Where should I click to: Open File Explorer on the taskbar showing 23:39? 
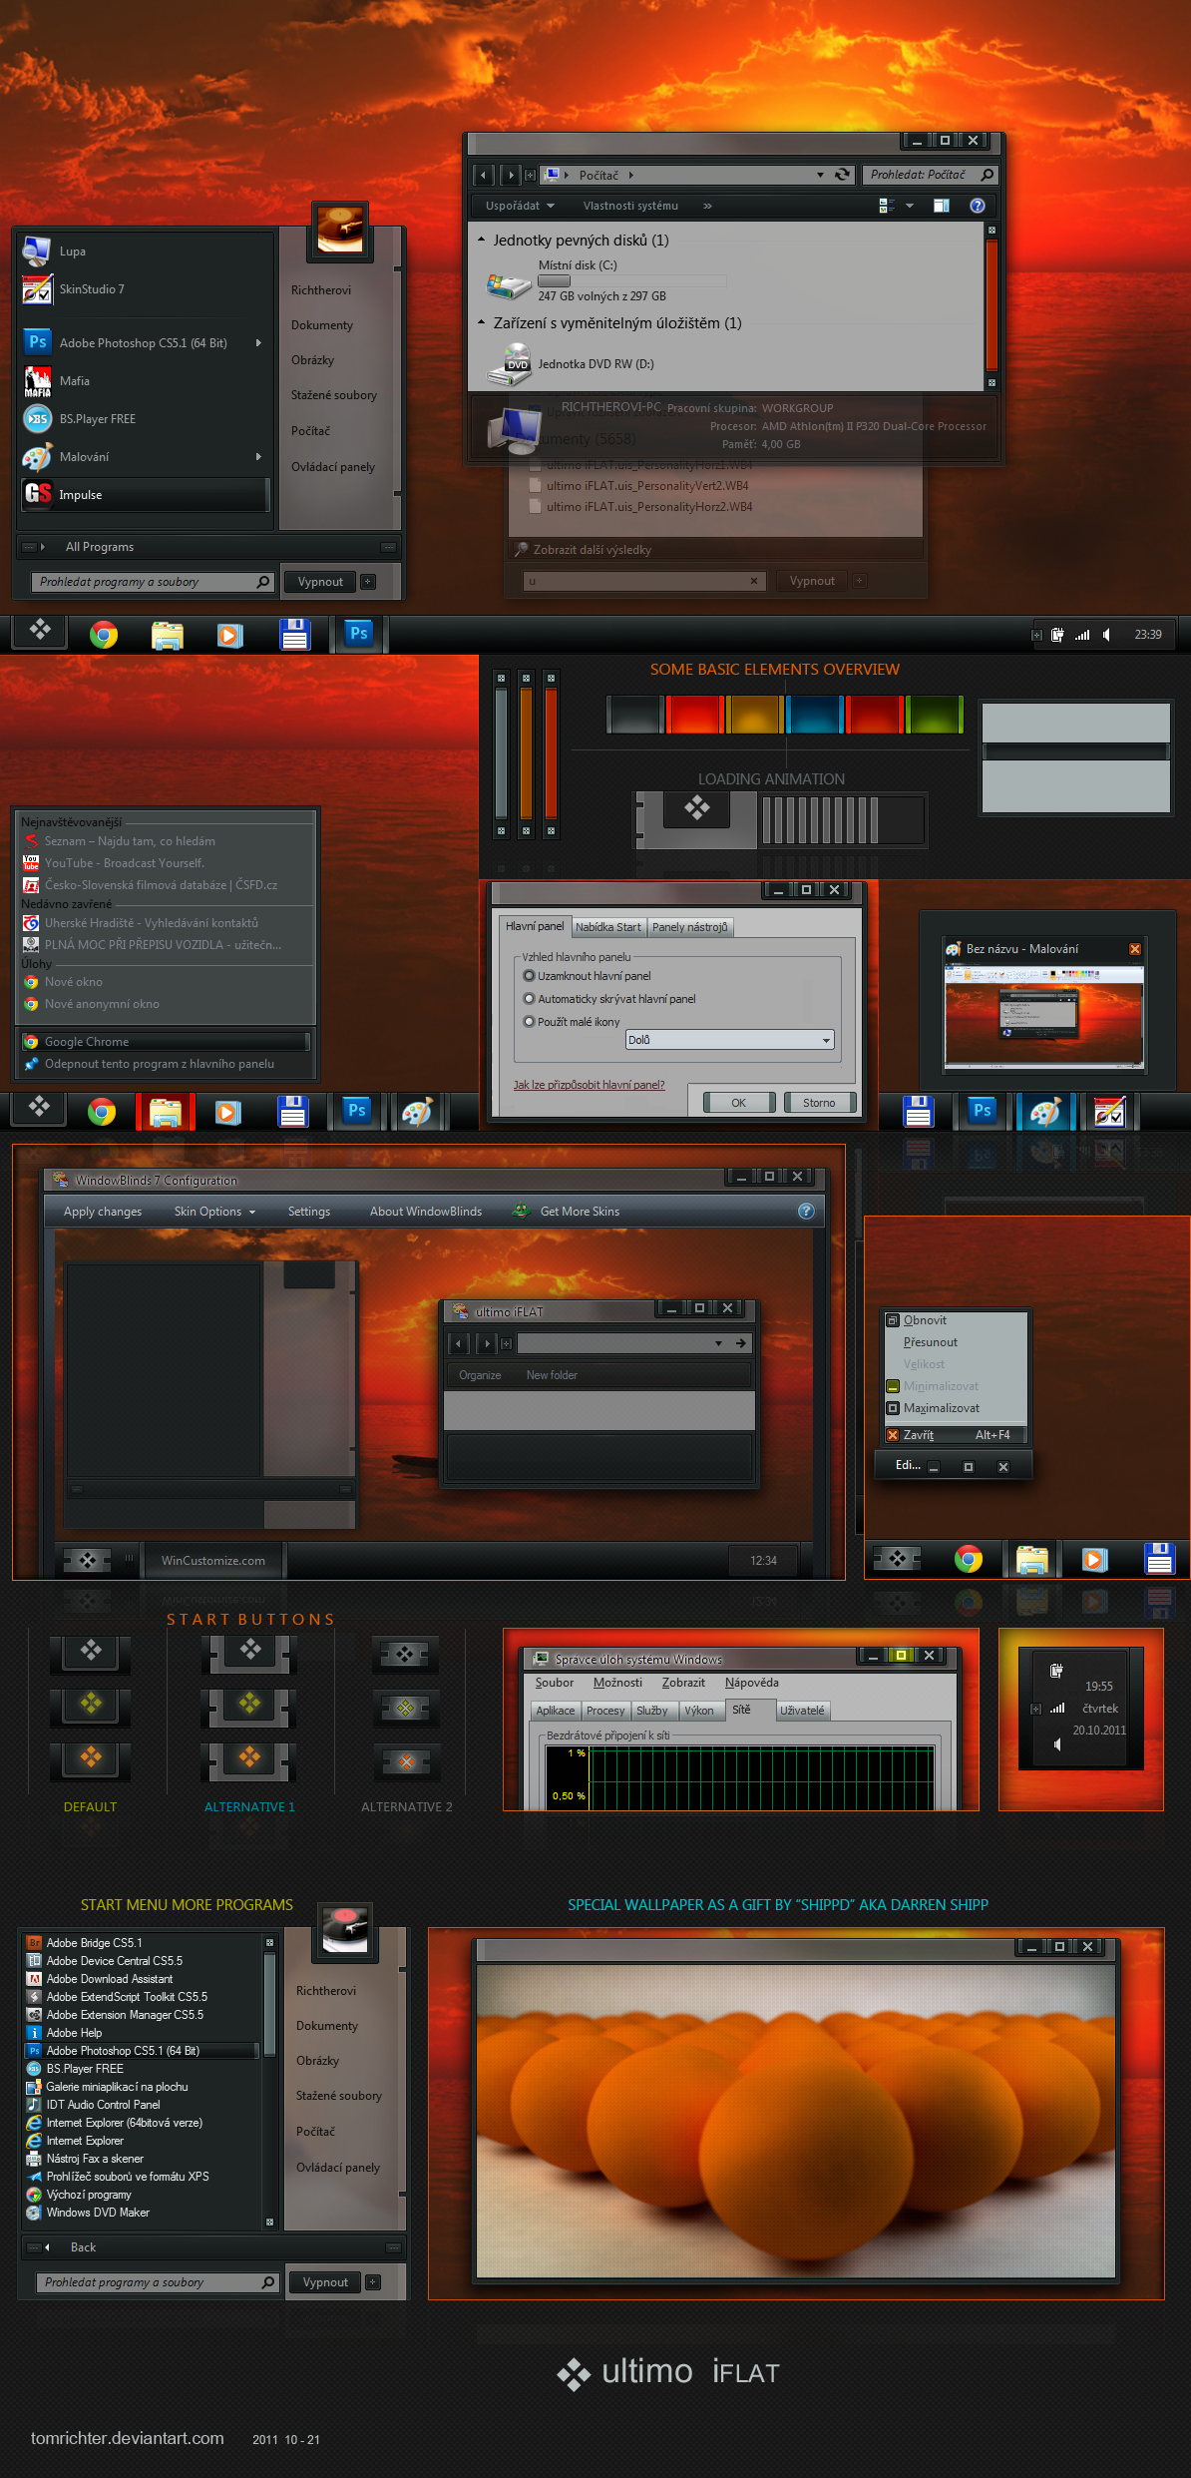(x=168, y=635)
